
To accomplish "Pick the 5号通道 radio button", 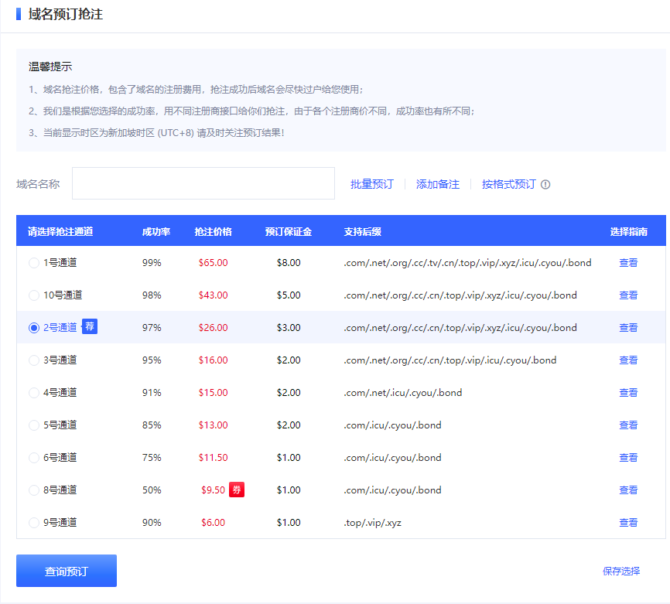I will click(x=34, y=425).
